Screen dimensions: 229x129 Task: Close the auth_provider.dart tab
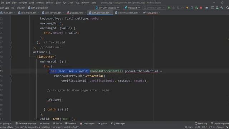pyautogui.click(x=111, y=13)
